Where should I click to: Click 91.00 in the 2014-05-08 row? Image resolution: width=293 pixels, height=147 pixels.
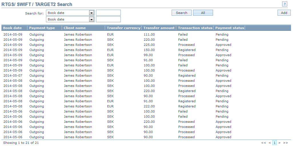[148, 101]
